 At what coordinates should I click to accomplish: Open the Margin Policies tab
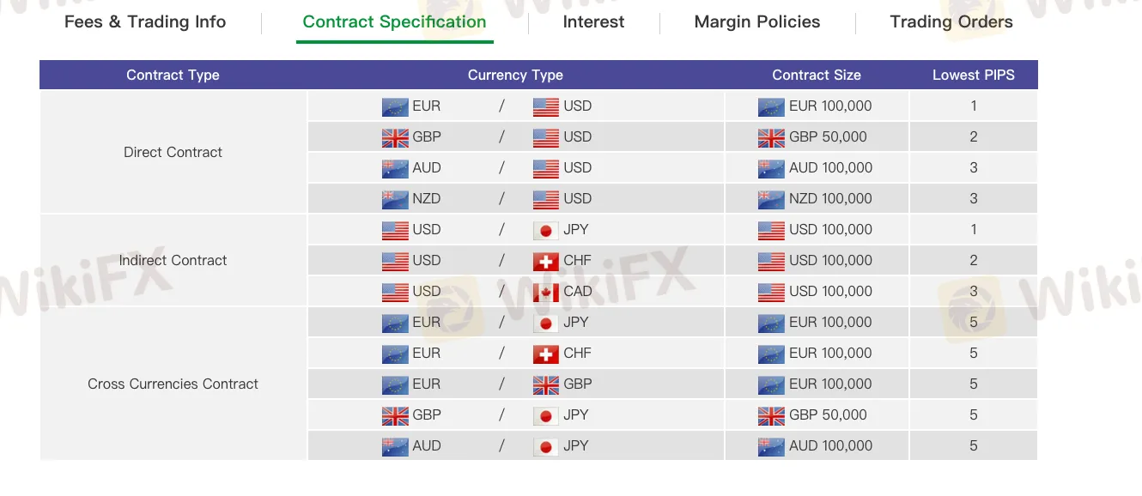coord(756,22)
